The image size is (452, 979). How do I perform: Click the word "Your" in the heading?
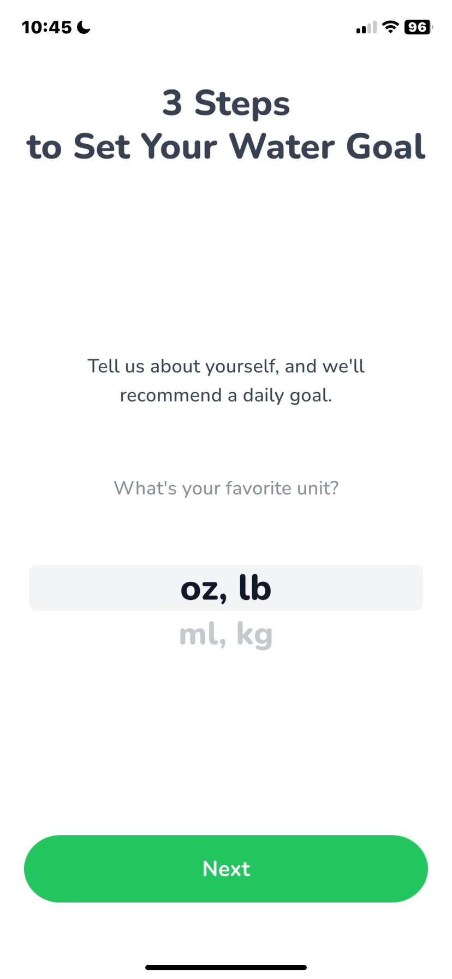pos(179,146)
